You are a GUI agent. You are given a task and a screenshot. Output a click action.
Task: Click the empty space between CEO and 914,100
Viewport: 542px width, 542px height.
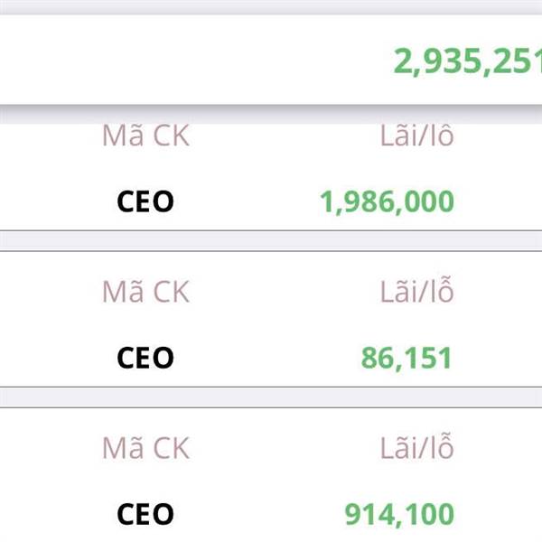[x=253, y=515]
